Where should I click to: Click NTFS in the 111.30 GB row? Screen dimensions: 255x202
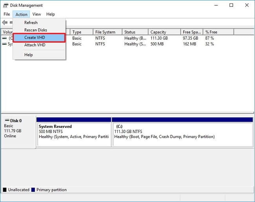pyautogui.click(x=100, y=38)
